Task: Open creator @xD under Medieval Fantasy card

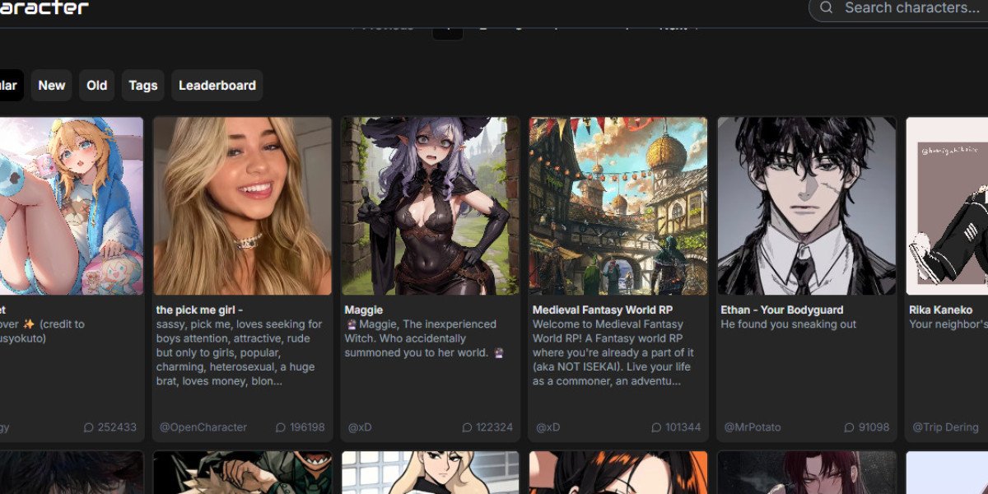Action: (x=548, y=427)
